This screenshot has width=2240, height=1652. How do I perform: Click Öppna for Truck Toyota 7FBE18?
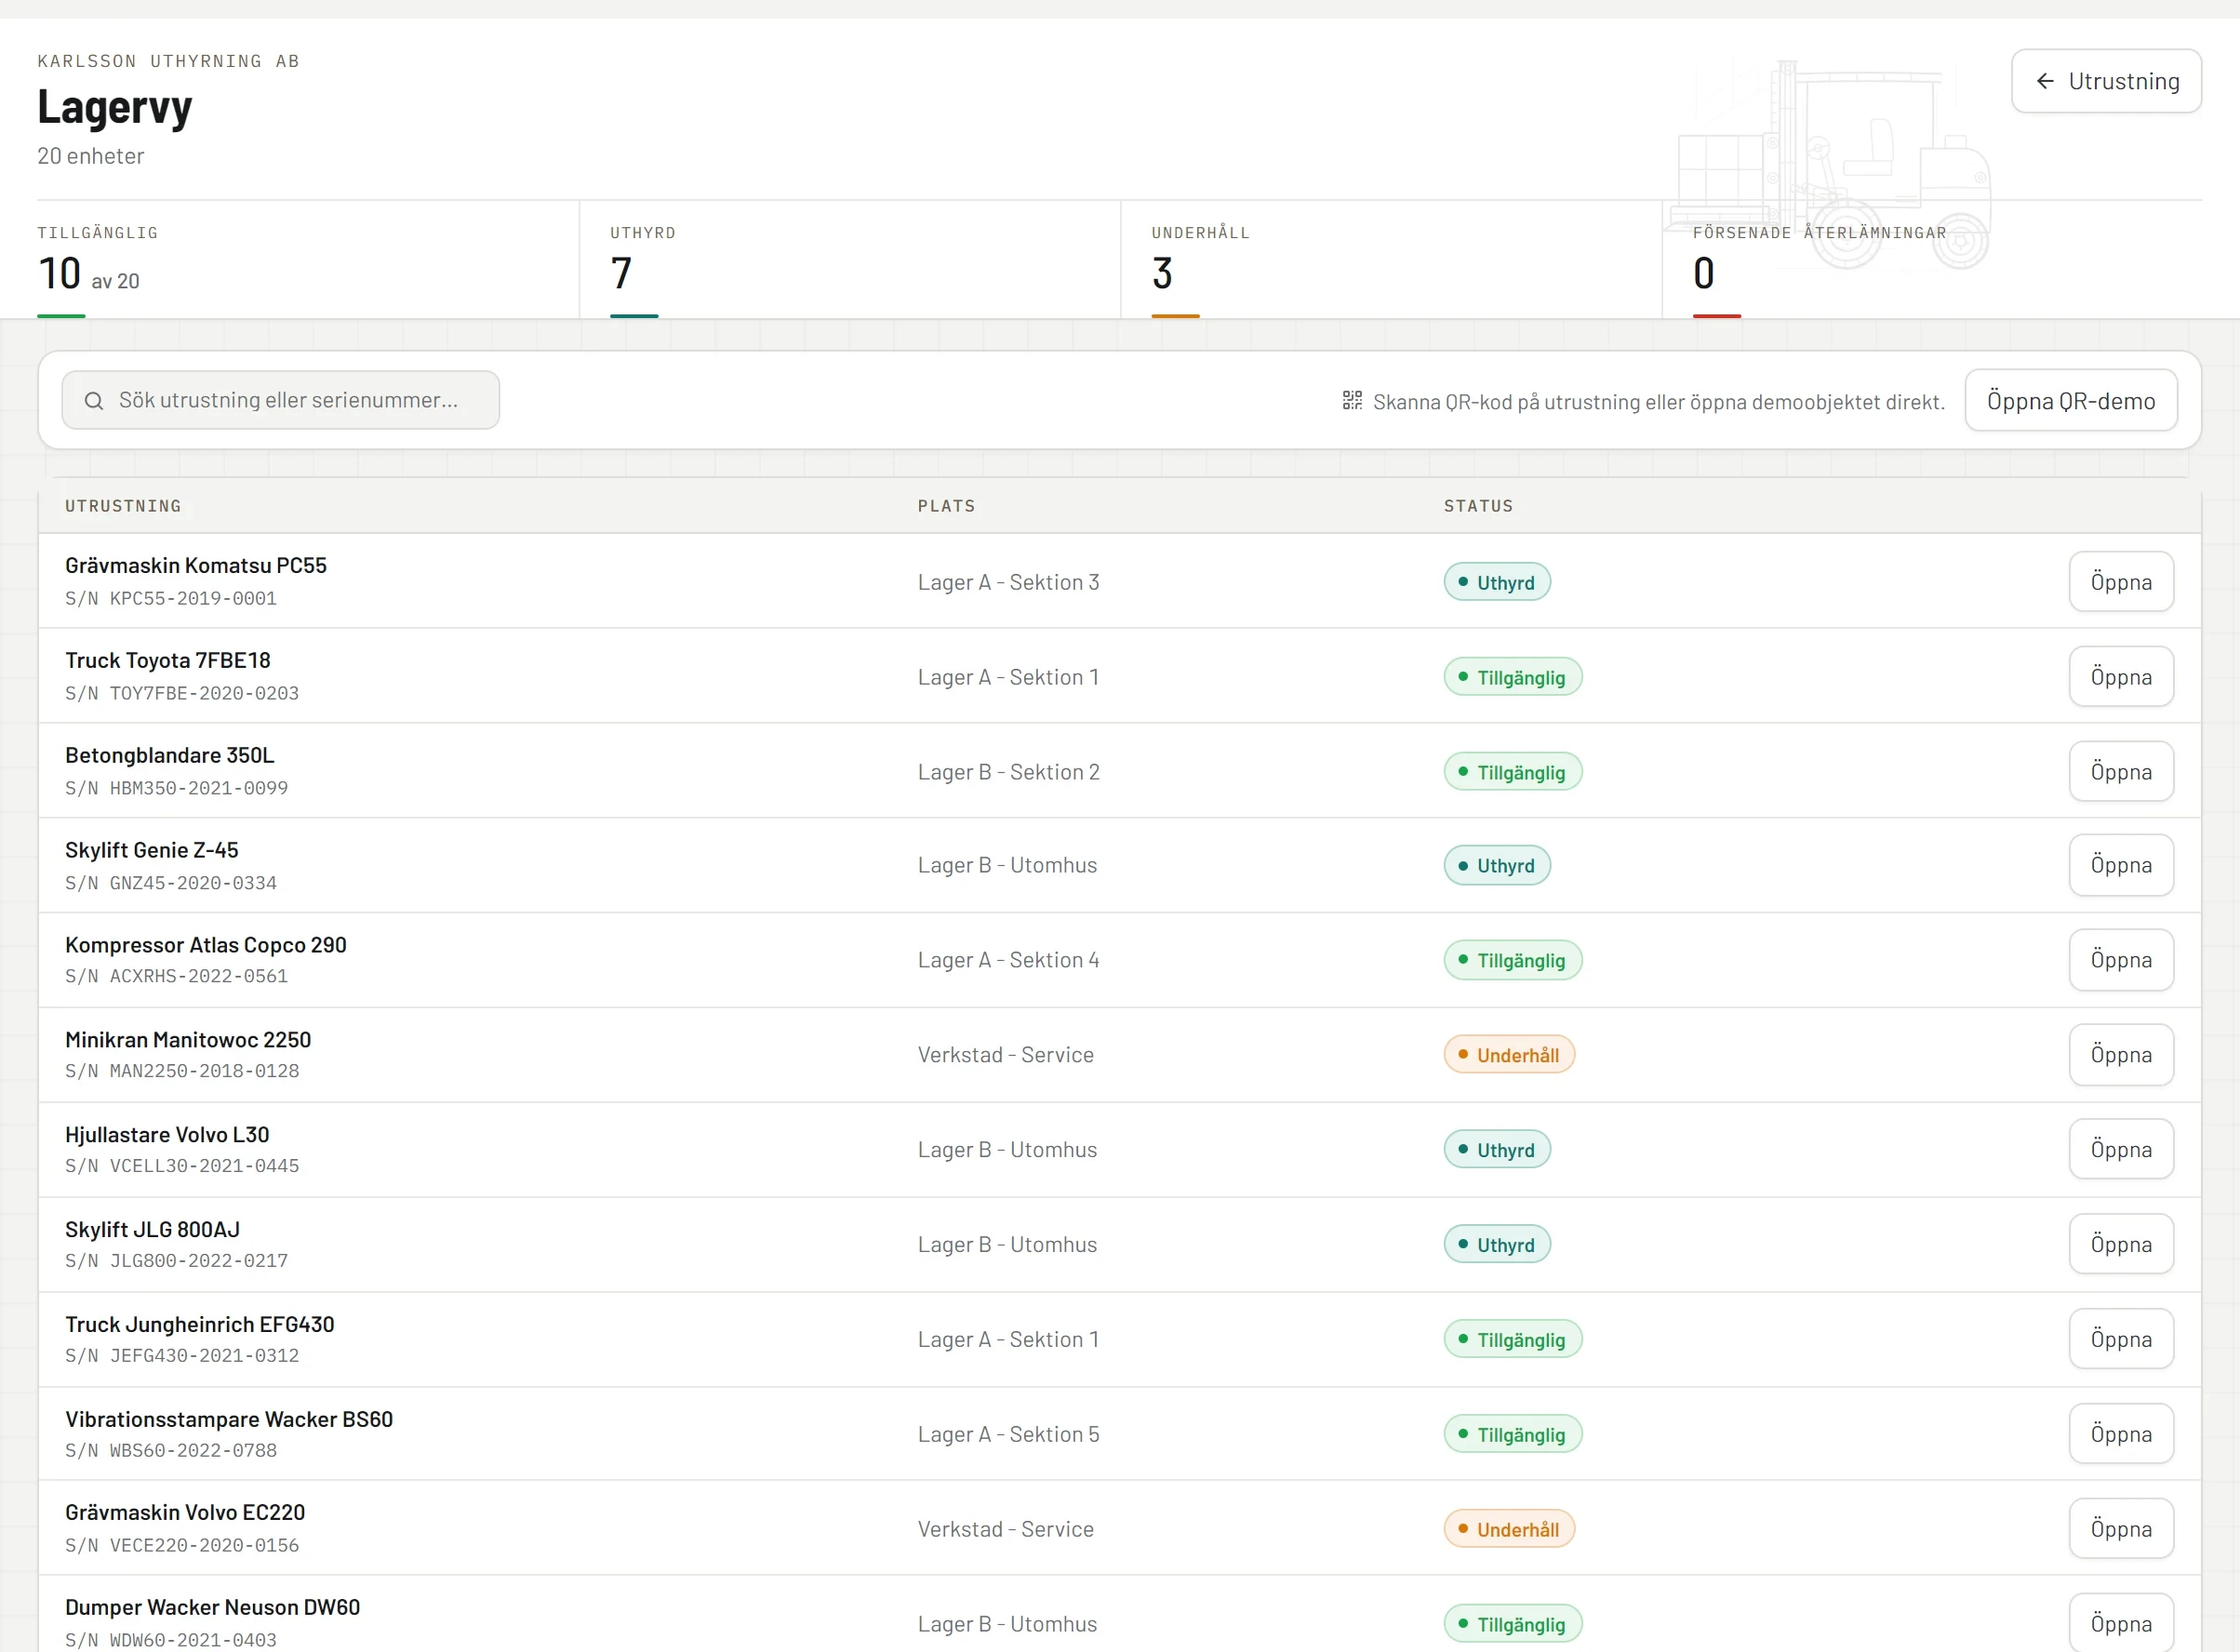(2121, 677)
